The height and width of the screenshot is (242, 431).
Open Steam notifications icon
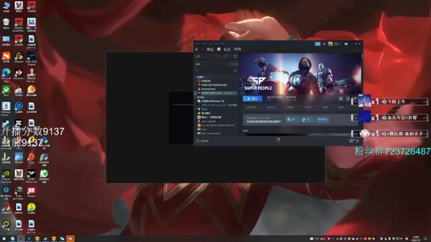click(324, 44)
